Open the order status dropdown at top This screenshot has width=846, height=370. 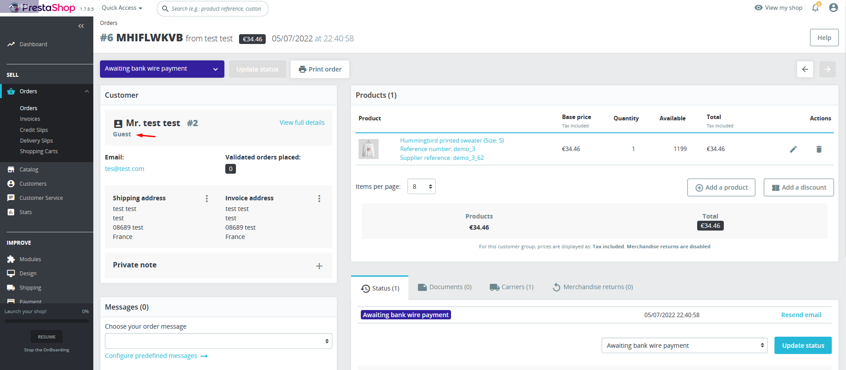point(162,69)
